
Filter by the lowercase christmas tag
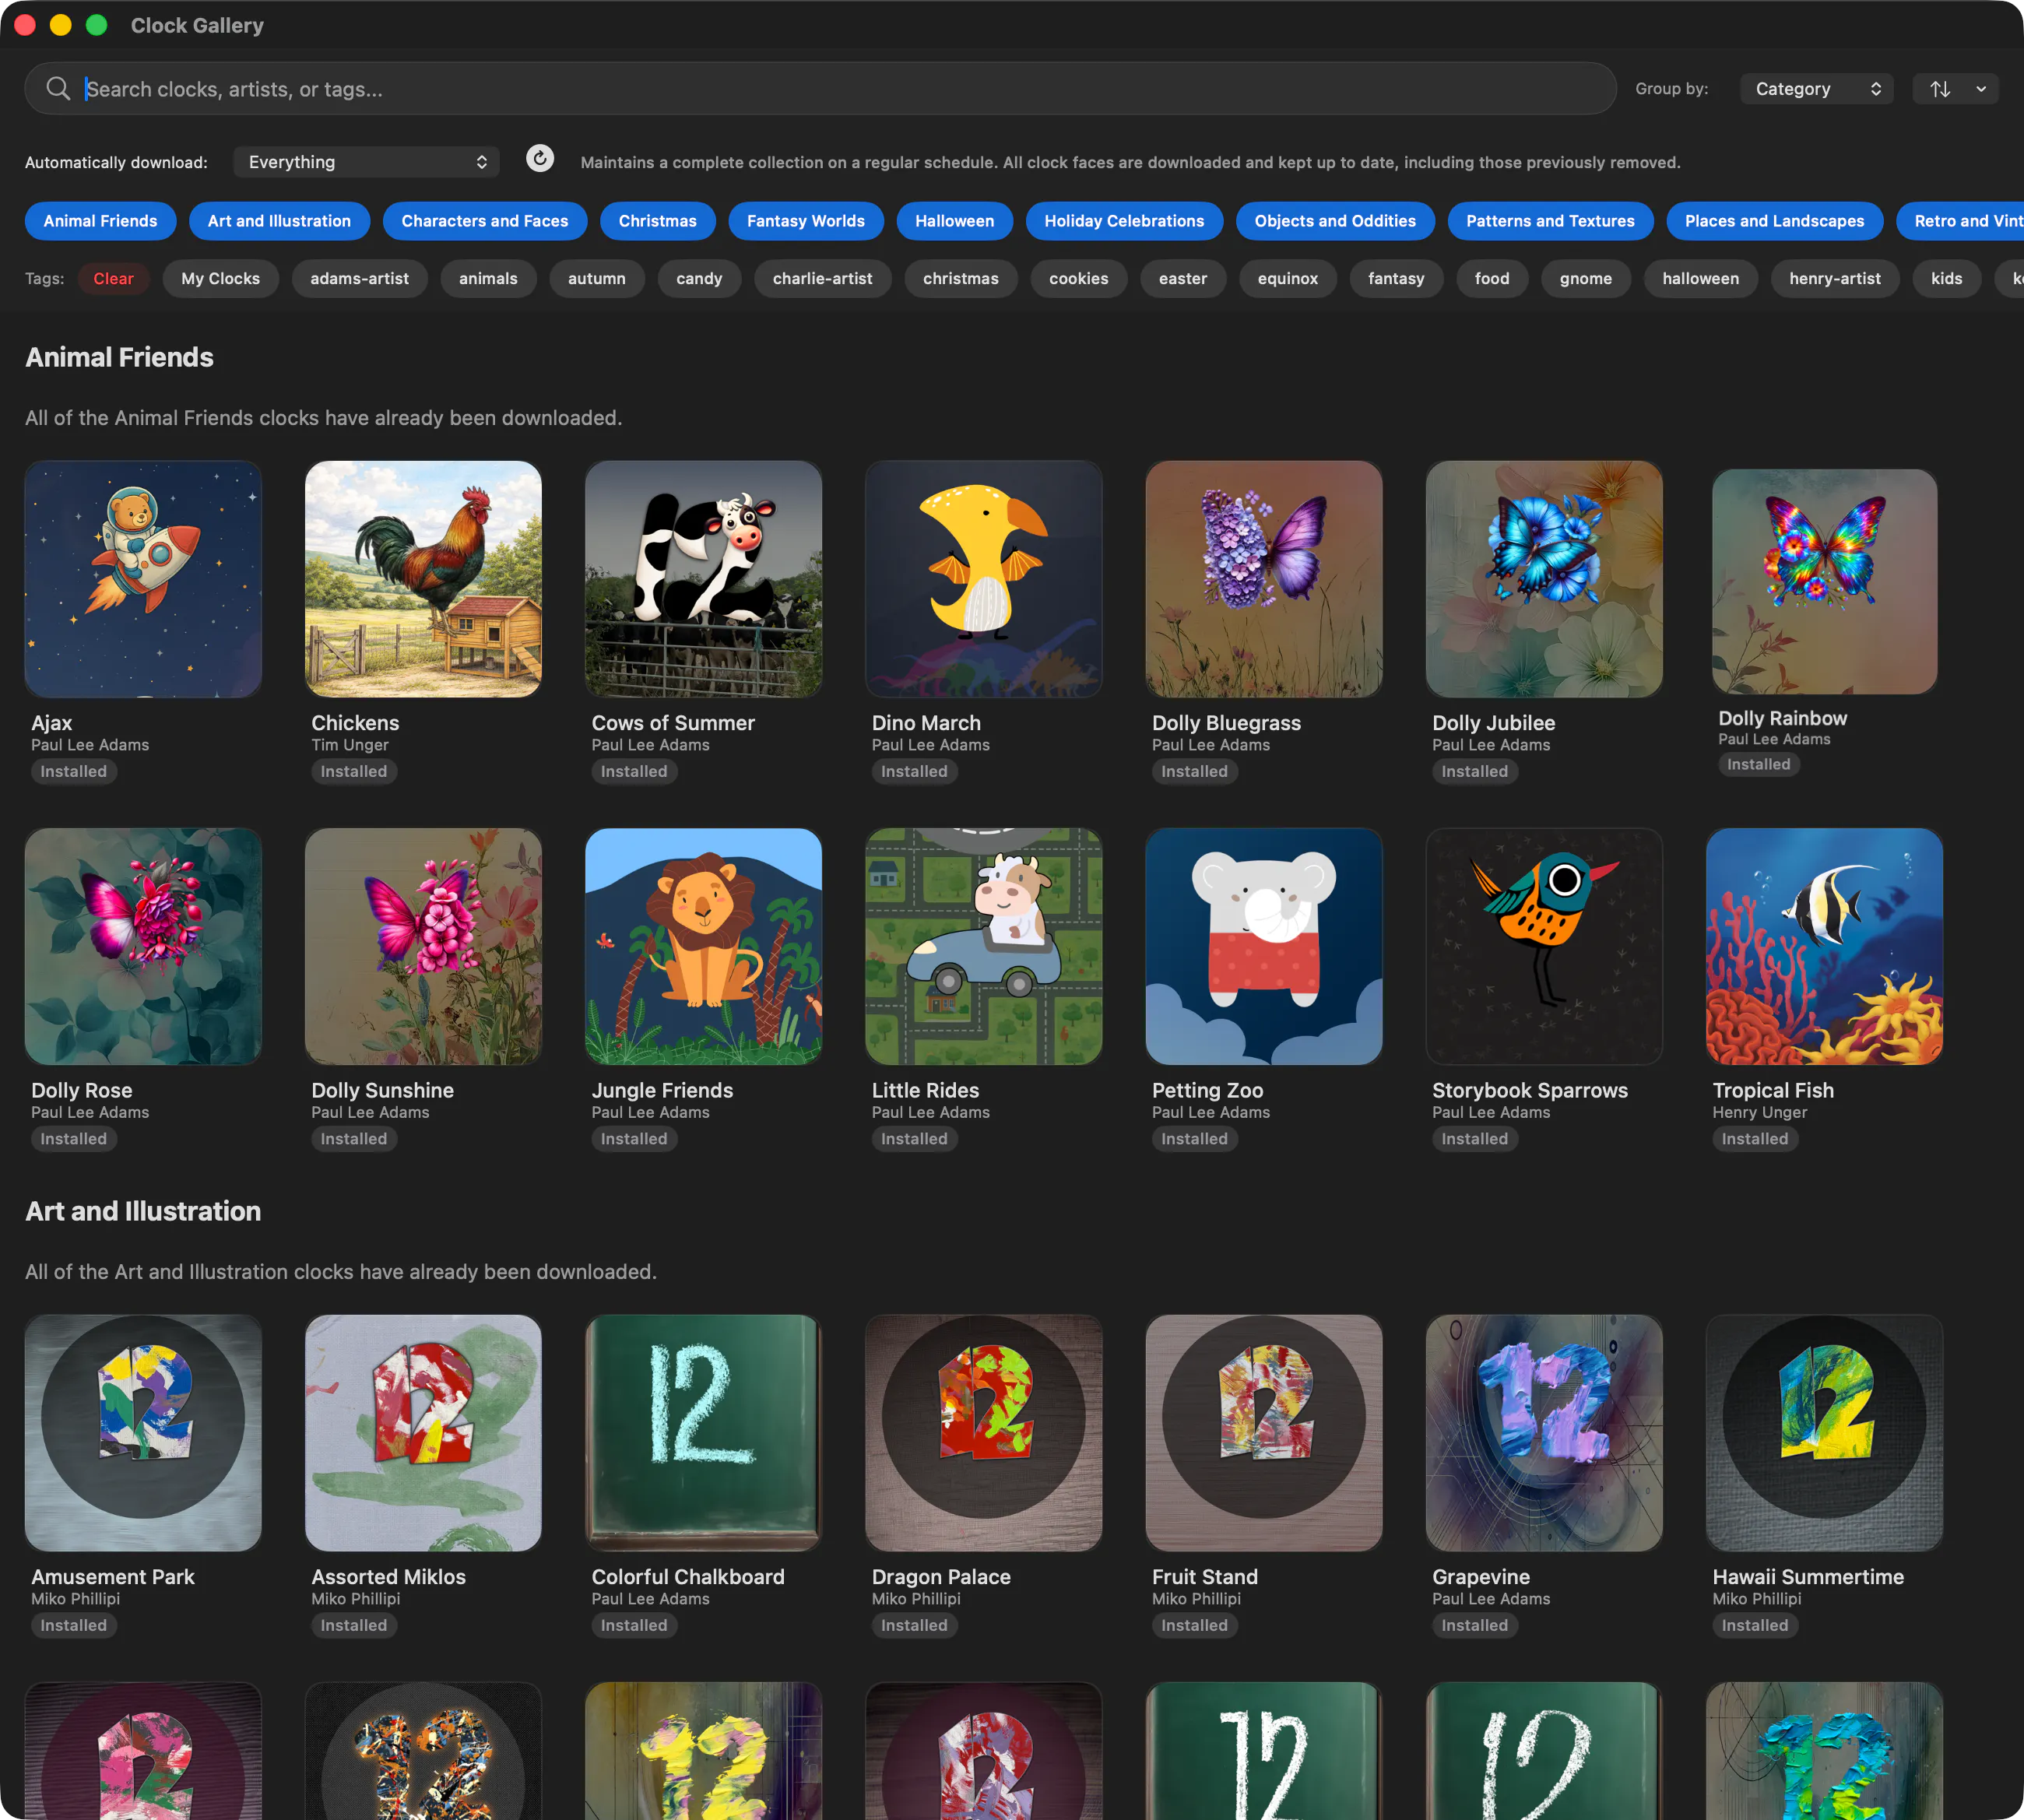tap(961, 279)
